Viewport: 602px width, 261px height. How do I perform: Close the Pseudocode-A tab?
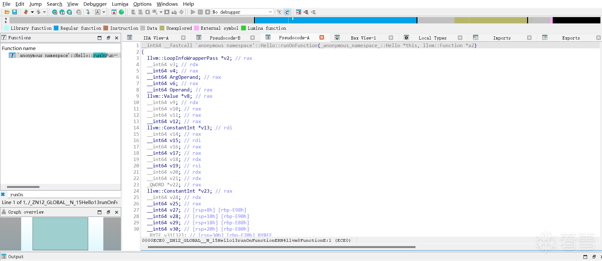click(322, 37)
